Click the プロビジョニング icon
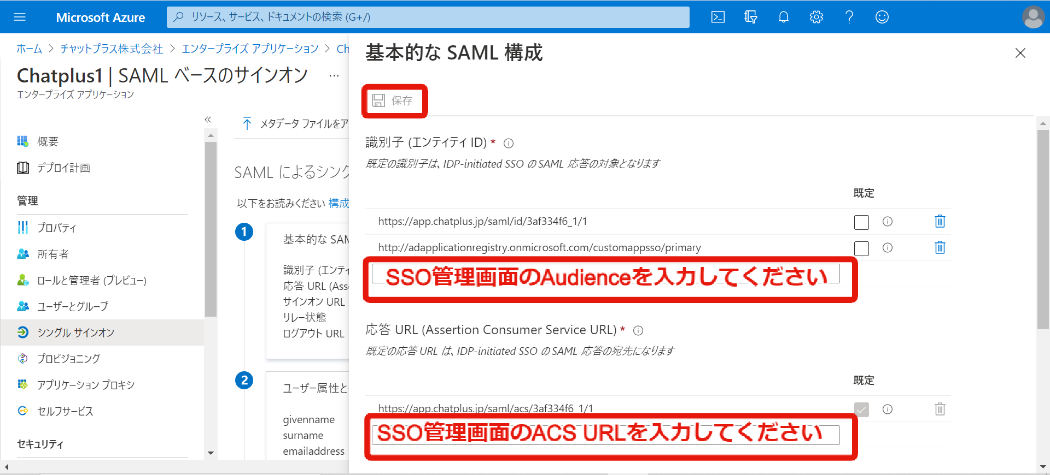This screenshot has height=475, width=1050. tap(22, 359)
